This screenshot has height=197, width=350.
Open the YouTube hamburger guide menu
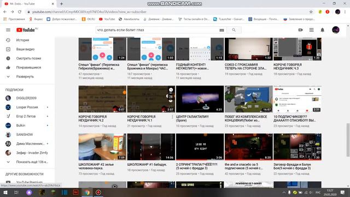pyautogui.click(x=8, y=30)
